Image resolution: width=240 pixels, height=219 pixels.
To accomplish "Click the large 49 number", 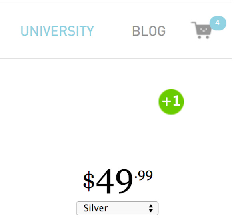I will [114, 181].
